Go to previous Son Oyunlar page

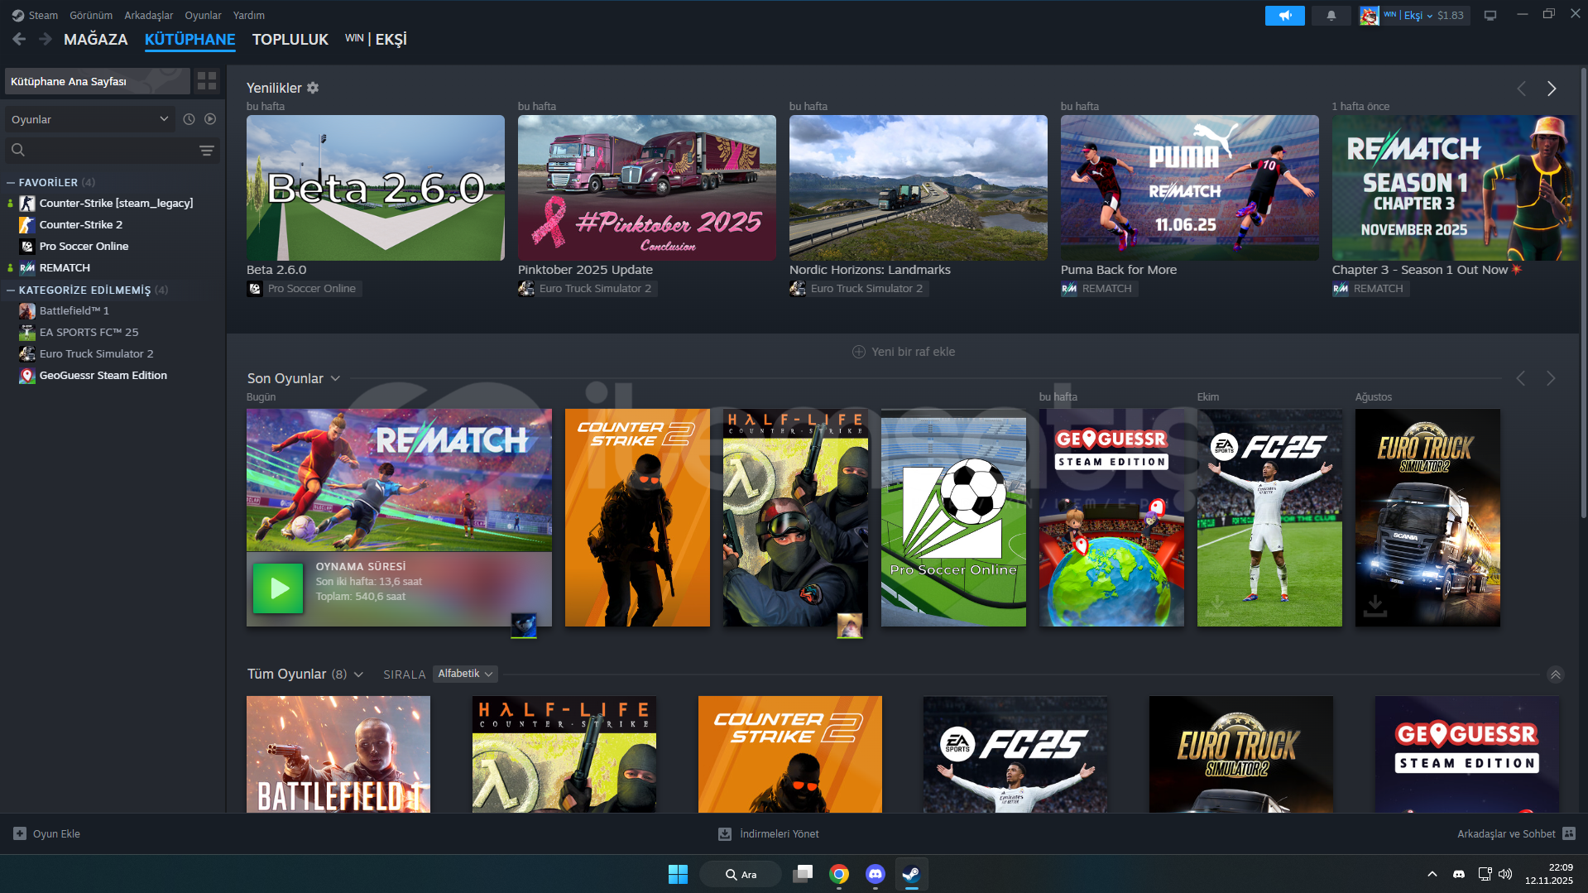(x=1520, y=378)
